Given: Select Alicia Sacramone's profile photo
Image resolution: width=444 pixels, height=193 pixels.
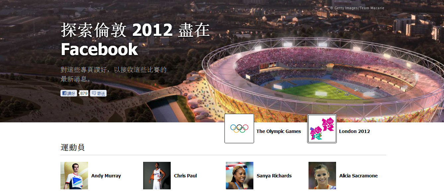Looking at the screenshot, I should coord(322,176).
